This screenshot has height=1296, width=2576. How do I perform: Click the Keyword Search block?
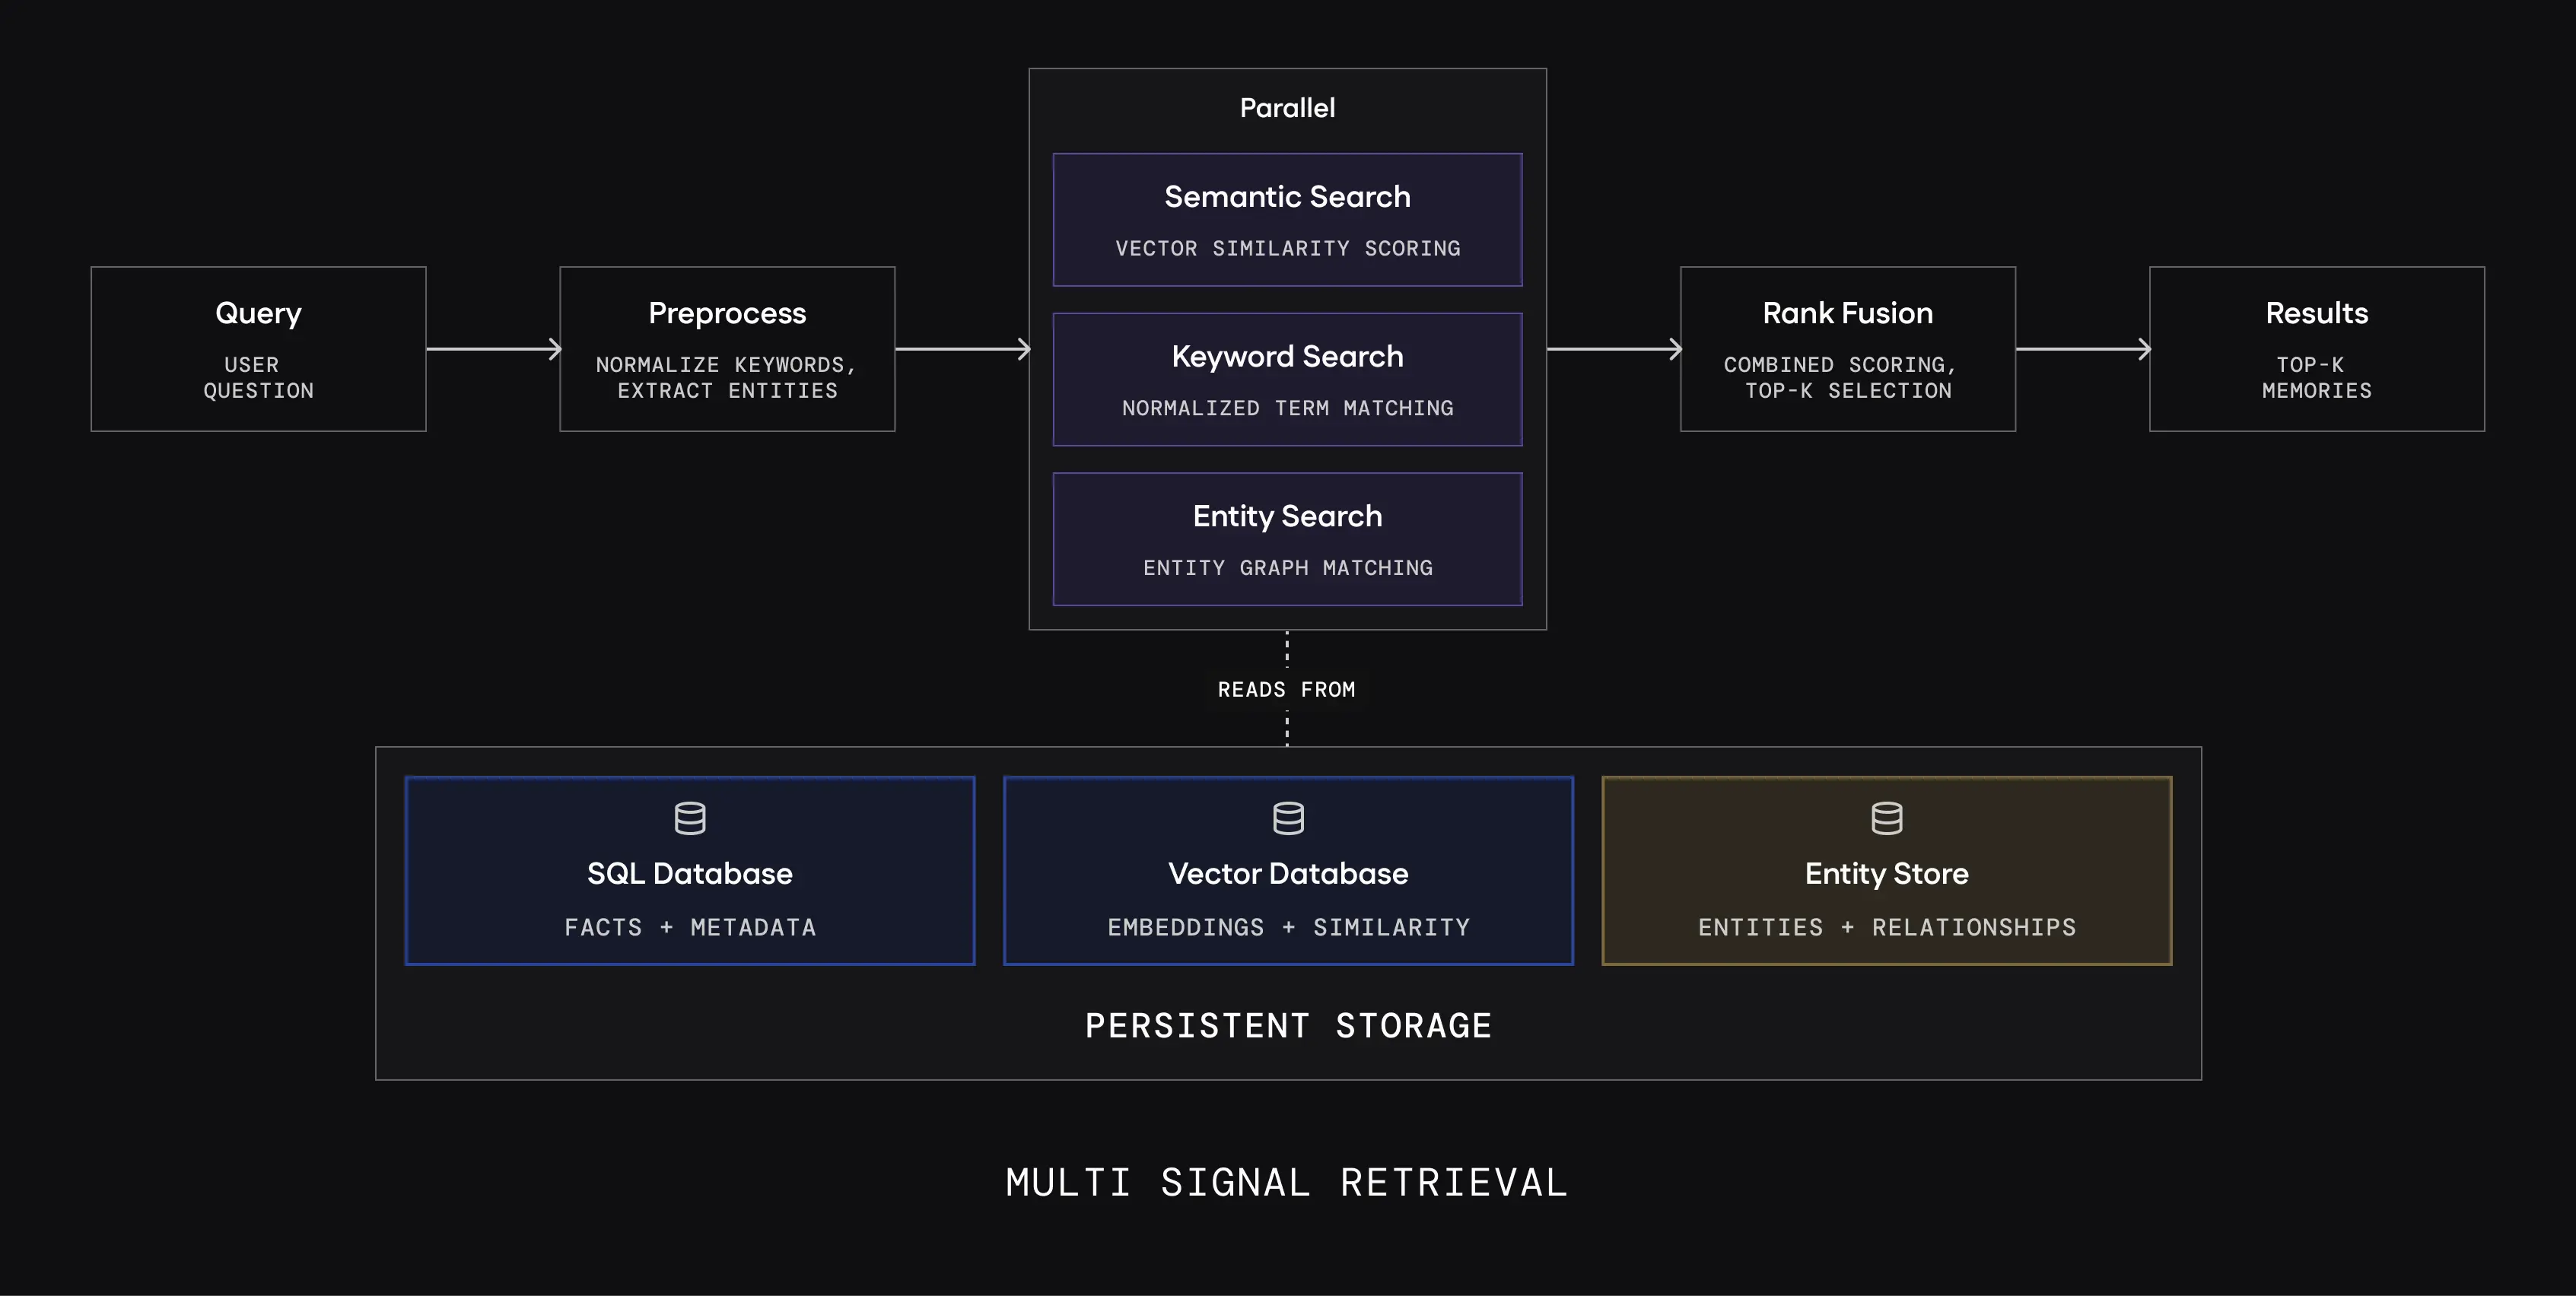pos(1287,379)
